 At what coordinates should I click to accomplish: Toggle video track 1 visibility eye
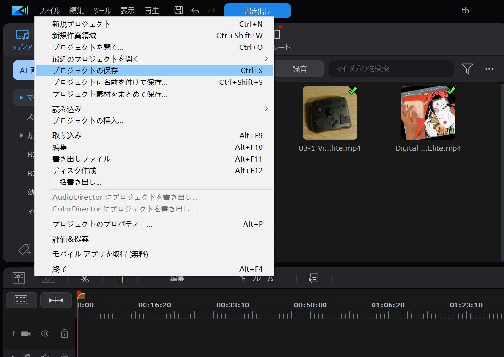point(45,334)
